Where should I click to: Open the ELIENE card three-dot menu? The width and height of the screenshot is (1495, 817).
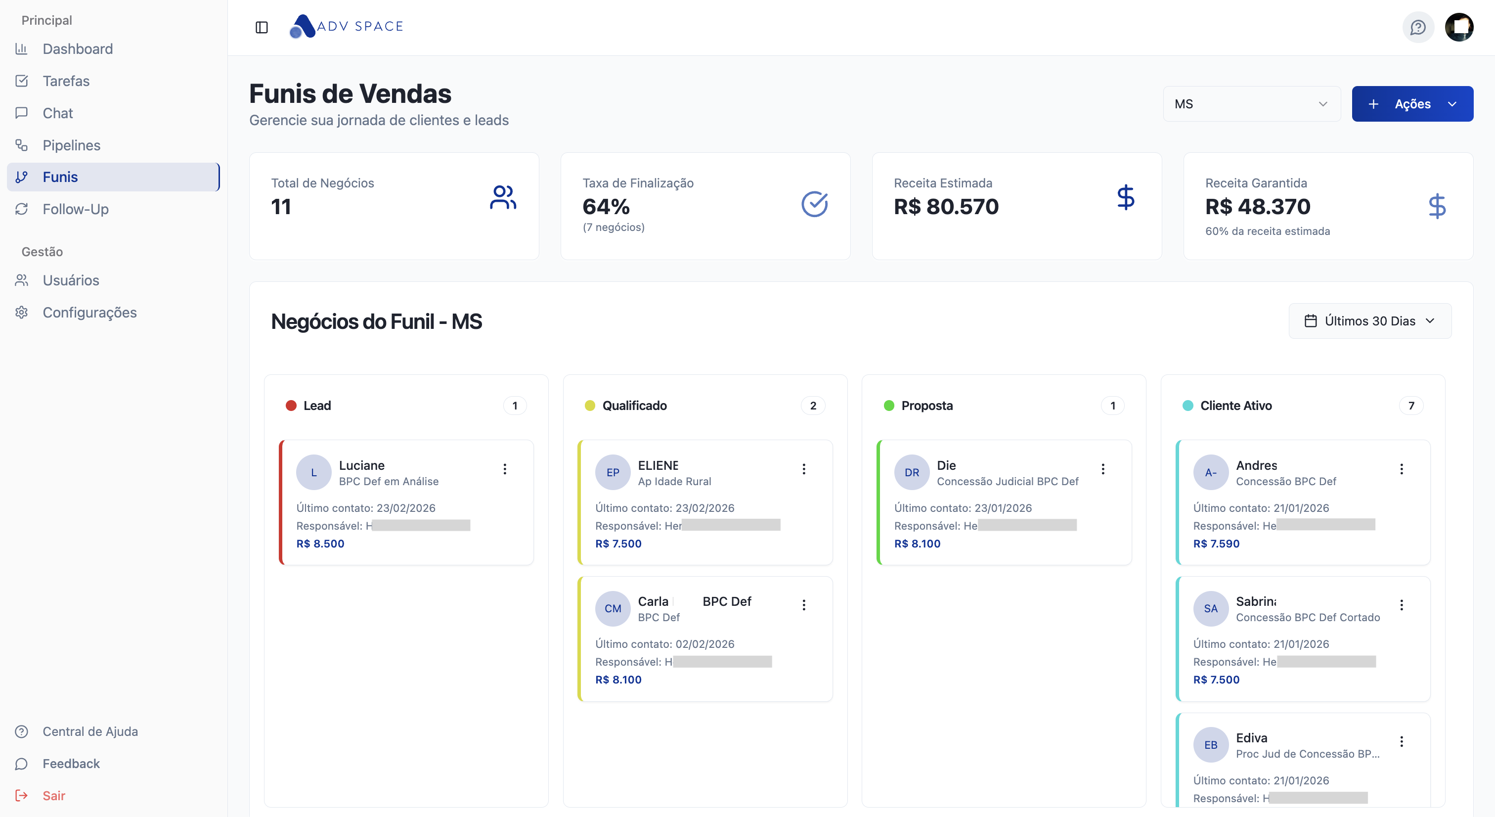pyautogui.click(x=804, y=469)
